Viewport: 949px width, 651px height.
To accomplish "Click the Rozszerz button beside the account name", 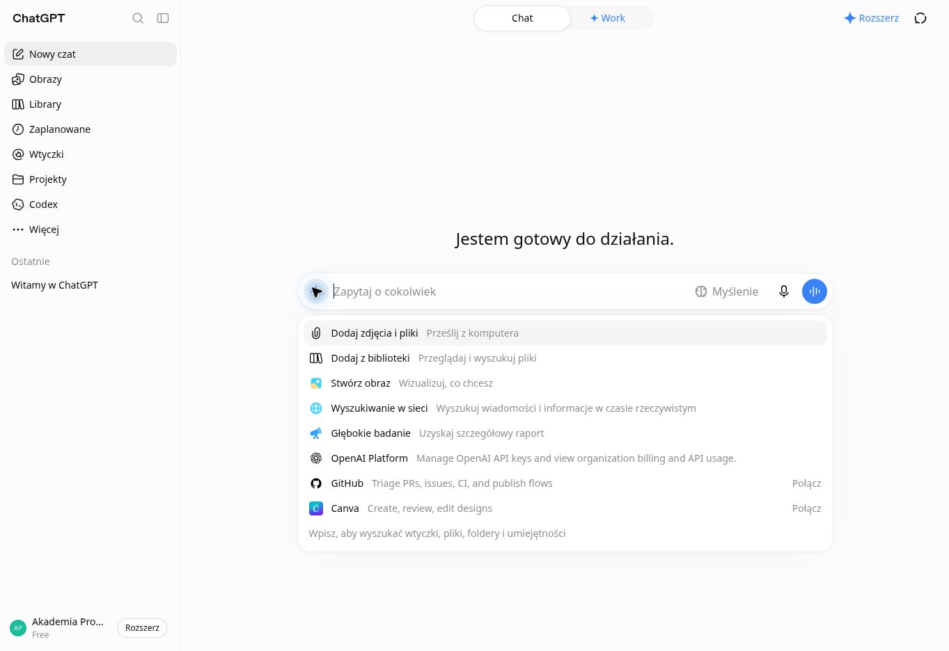I will [x=142, y=628].
